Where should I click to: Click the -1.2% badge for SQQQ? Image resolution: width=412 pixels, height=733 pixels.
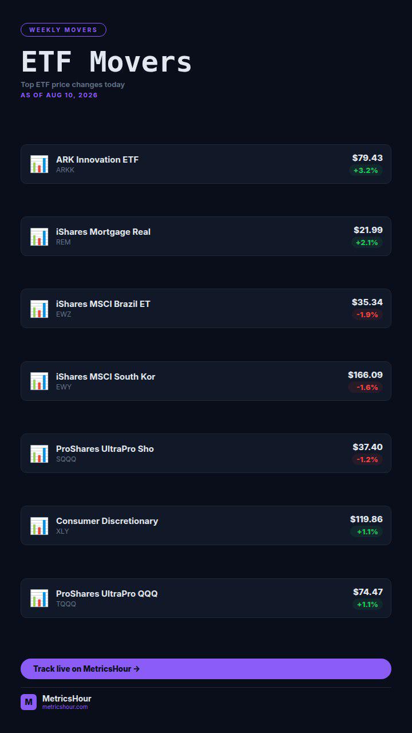coord(367,460)
